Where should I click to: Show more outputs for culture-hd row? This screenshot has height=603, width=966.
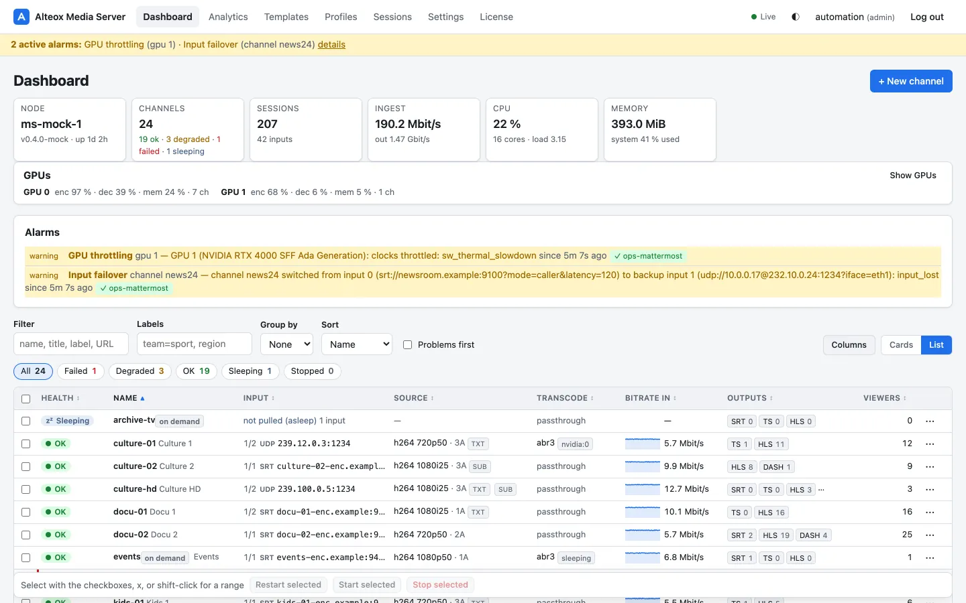click(x=822, y=489)
